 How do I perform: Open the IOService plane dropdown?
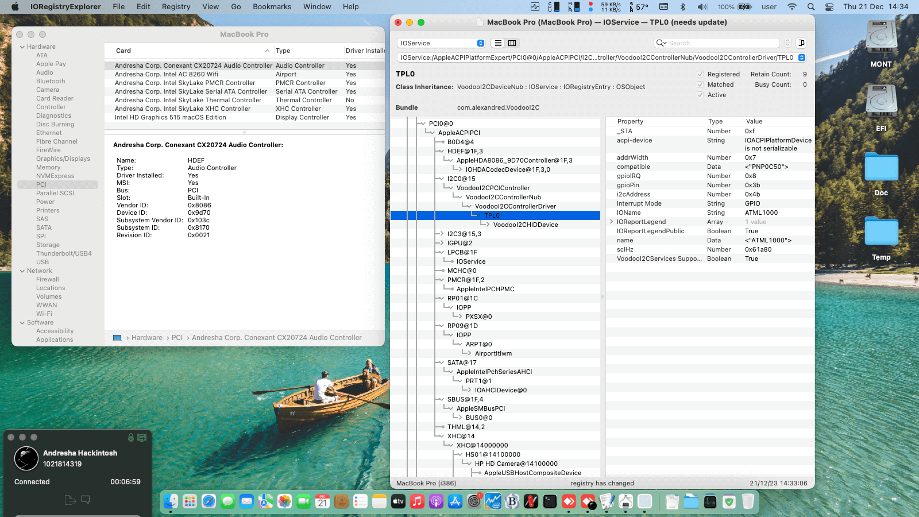[441, 43]
